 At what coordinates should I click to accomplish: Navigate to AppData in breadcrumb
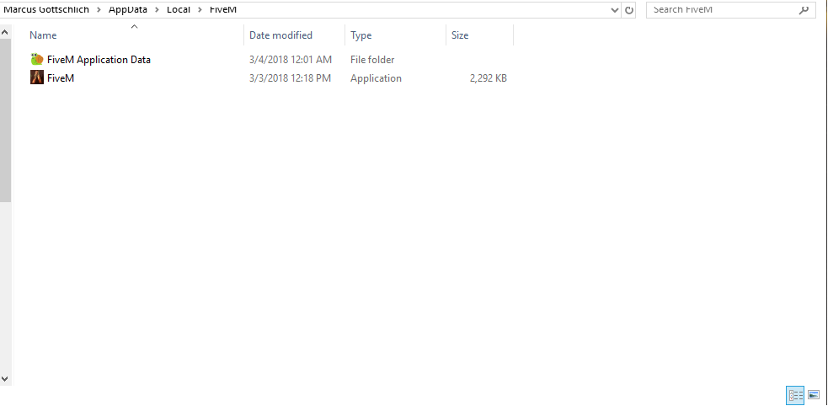pyautogui.click(x=128, y=9)
